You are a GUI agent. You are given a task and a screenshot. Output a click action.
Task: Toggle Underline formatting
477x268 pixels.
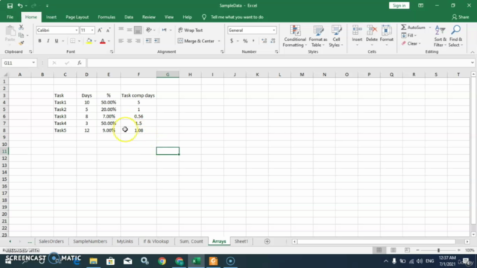(x=57, y=41)
